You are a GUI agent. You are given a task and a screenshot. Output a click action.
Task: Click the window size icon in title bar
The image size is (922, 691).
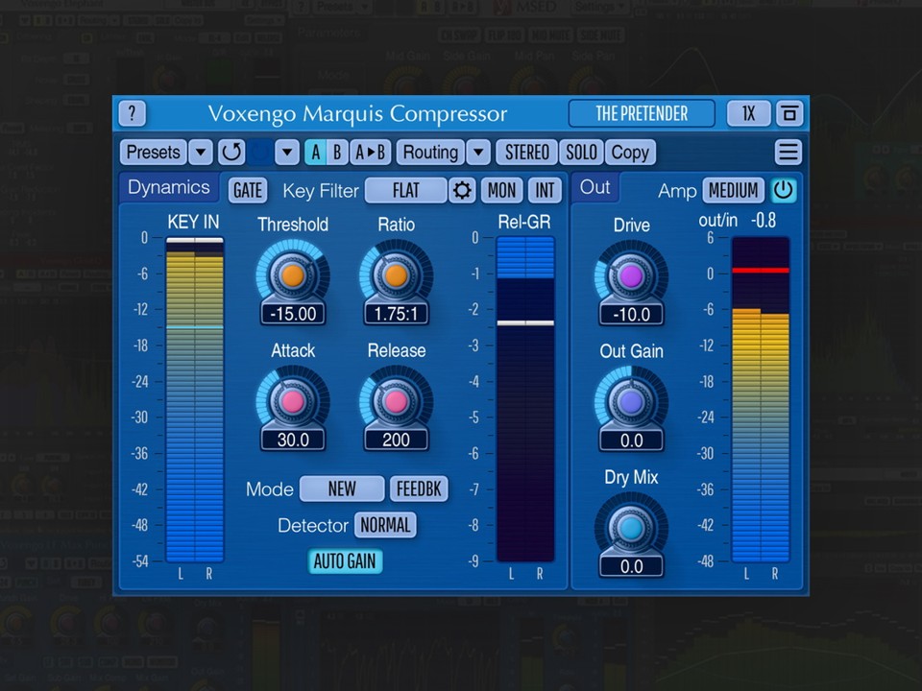[x=789, y=113]
